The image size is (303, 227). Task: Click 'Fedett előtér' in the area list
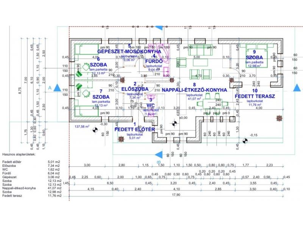tap(12, 162)
